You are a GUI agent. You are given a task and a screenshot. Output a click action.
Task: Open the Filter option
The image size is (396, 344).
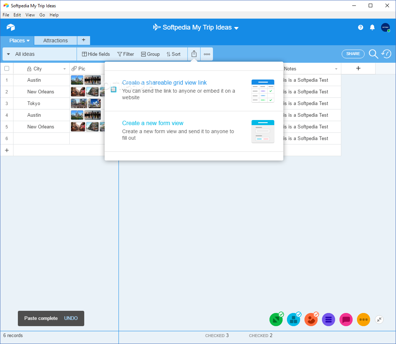tap(125, 54)
